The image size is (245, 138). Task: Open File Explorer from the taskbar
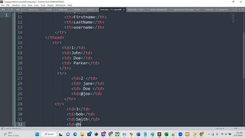point(82,134)
